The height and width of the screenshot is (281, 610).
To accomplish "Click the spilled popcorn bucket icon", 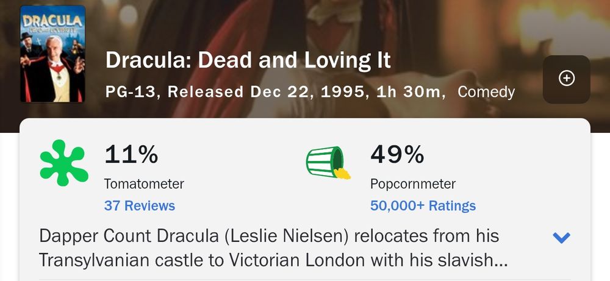I will point(329,163).
